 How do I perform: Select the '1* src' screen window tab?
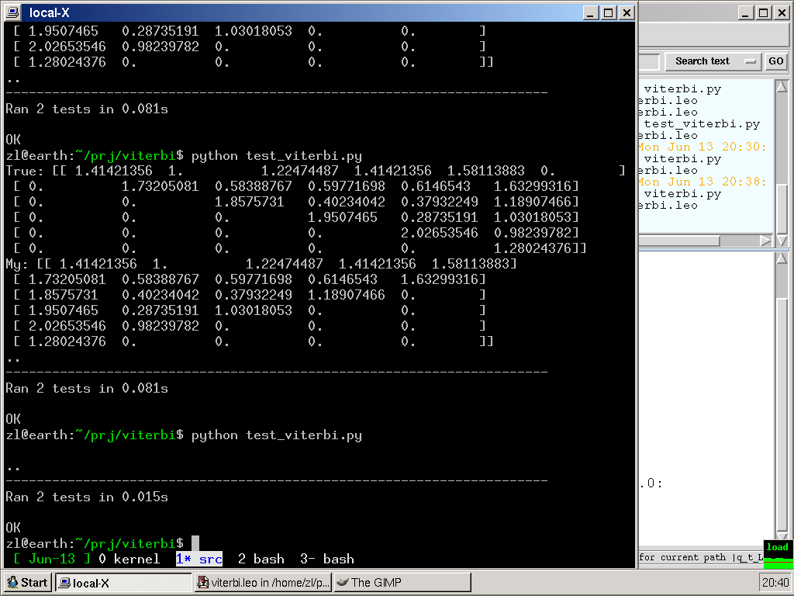pyautogui.click(x=199, y=559)
